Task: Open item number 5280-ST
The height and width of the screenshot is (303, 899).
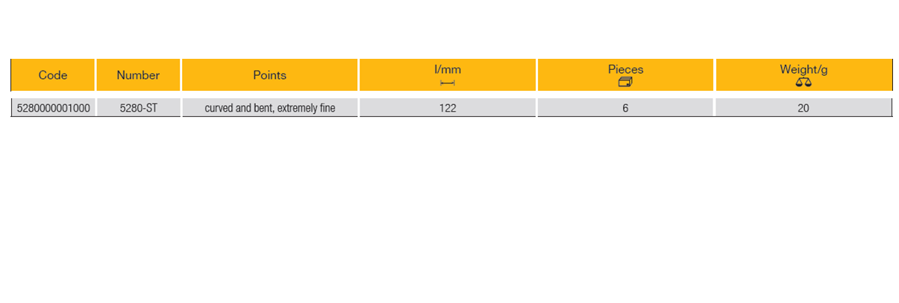Action: point(138,108)
